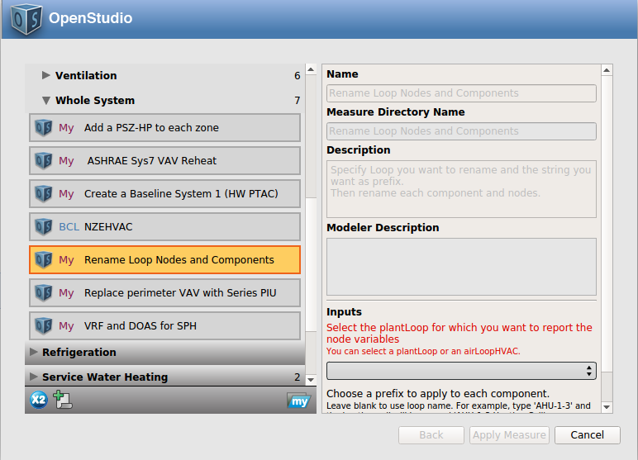The width and height of the screenshot is (638, 460).
Task: Click the Measure Directory Name field
Action: [461, 131]
